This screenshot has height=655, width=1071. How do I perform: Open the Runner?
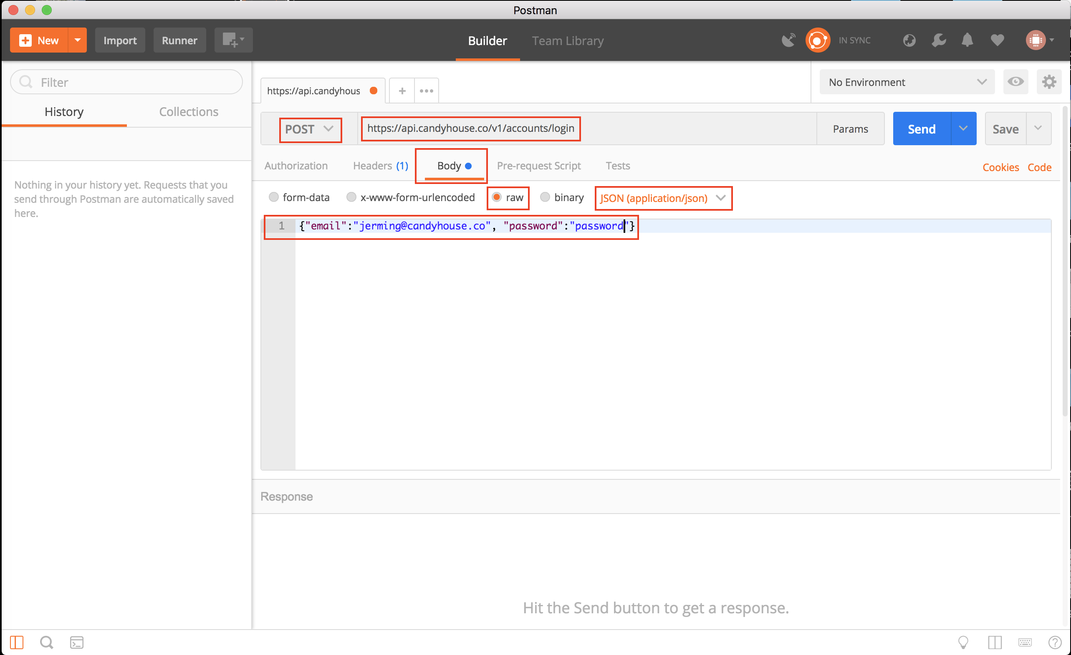click(179, 40)
